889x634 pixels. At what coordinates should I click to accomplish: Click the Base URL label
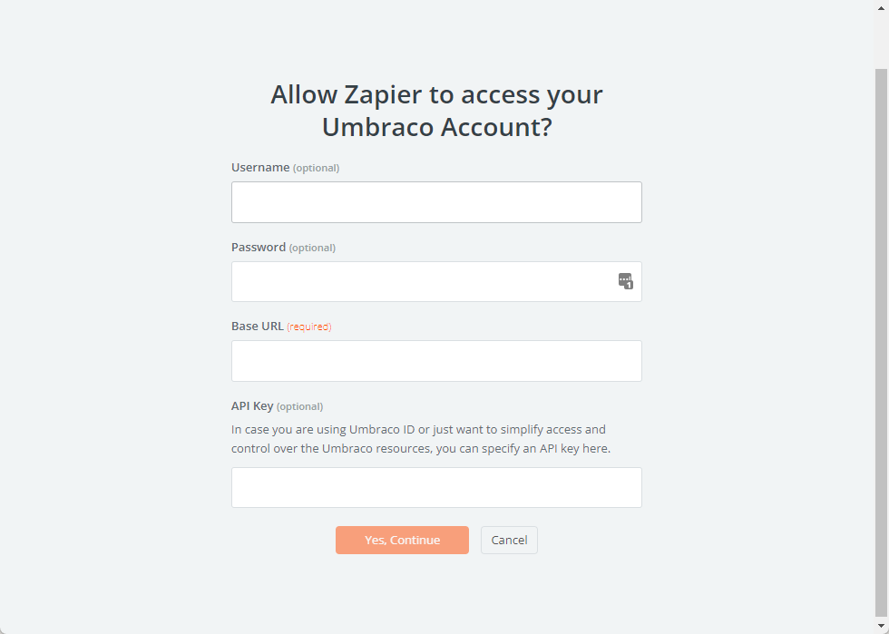tap(258, 327)
